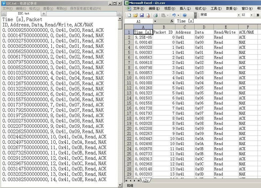Screen dimensions: 261x188
Task: Click the previous-sheet navigation arrow in Excel
Action: [130, 181]
